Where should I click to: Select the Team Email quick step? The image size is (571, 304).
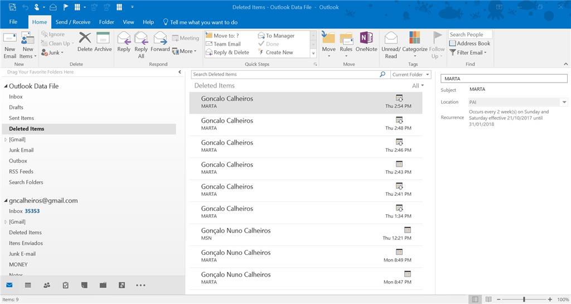click(x=223, y=44)
